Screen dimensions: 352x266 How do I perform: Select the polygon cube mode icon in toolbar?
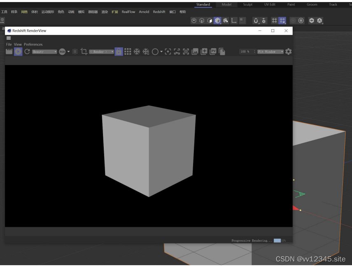click(x=217, y=19)
